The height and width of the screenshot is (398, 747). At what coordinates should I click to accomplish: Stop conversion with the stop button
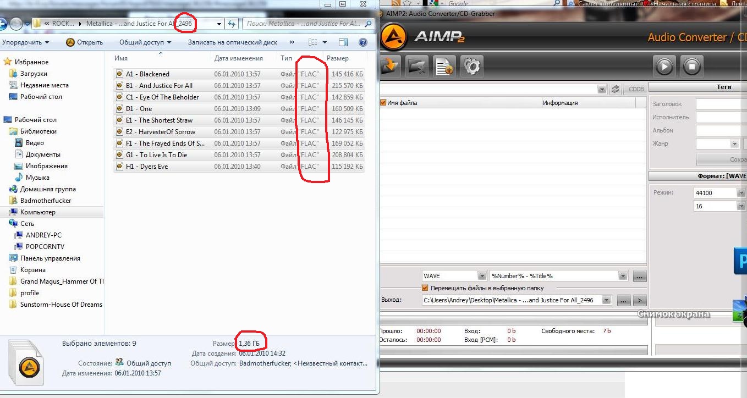[x=691, y=67]
